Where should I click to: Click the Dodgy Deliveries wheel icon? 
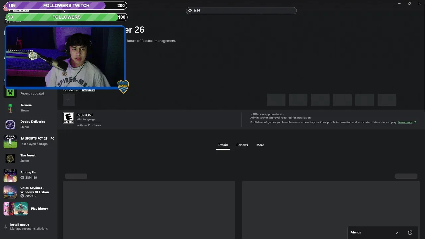[x=10, y=124]
